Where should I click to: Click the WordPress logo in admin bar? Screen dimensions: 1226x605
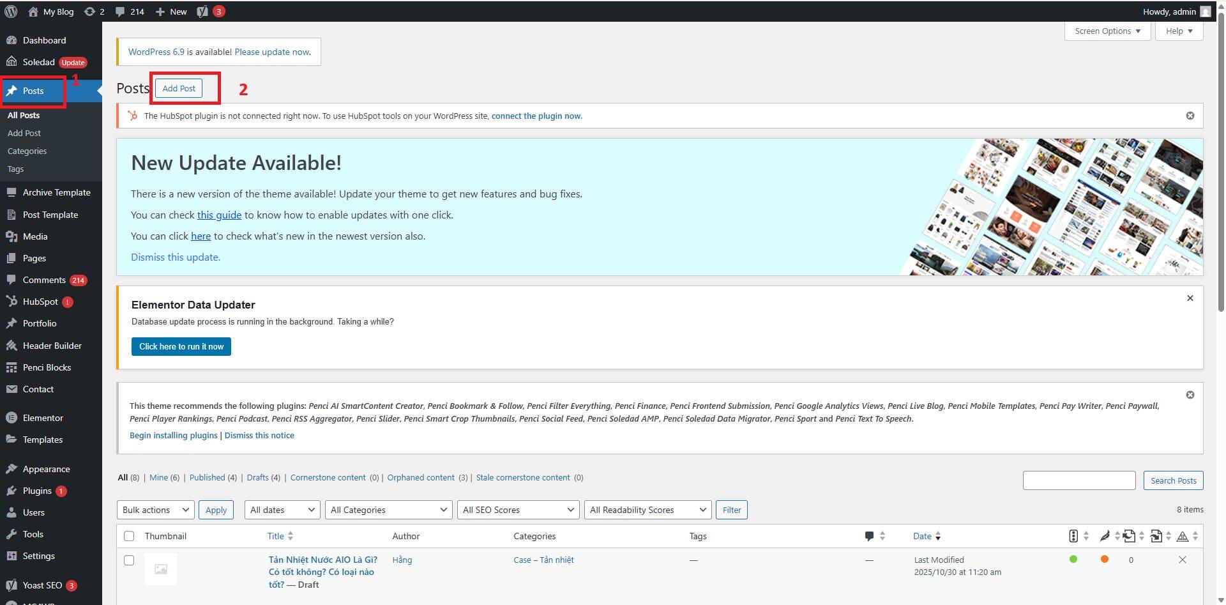(10, 11)
